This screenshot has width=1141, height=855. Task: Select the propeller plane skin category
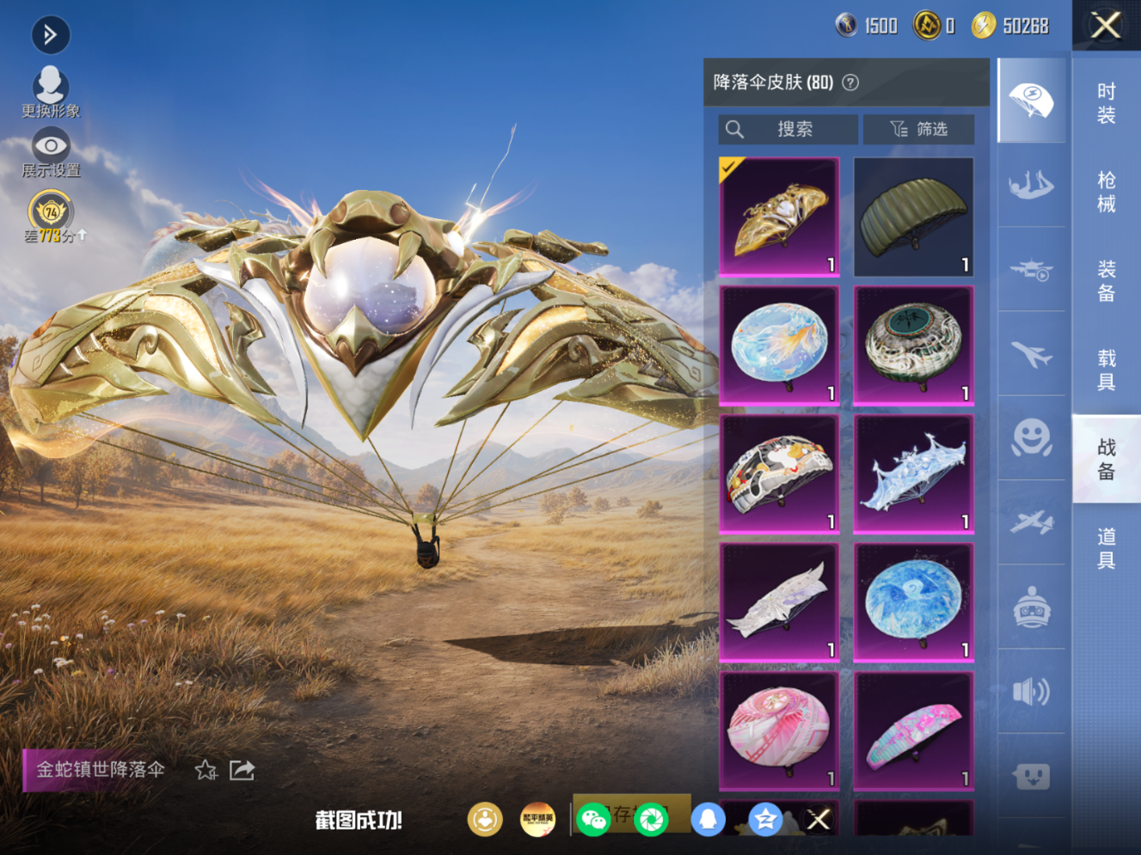point(1032,522)
